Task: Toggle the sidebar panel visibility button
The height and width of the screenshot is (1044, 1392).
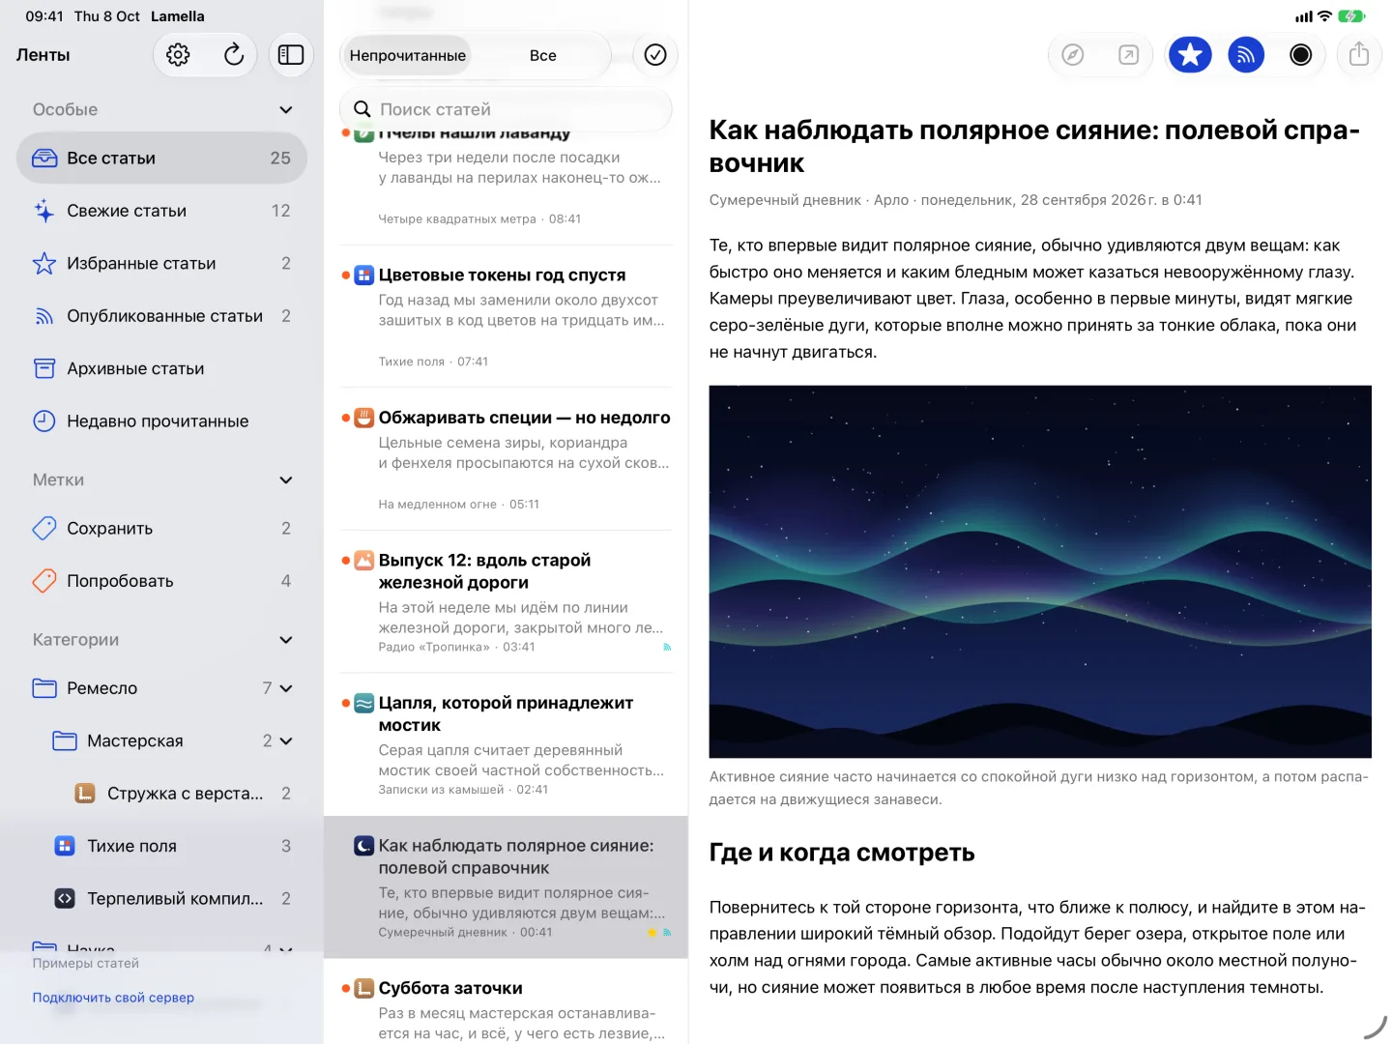Action: pos(291,55)
